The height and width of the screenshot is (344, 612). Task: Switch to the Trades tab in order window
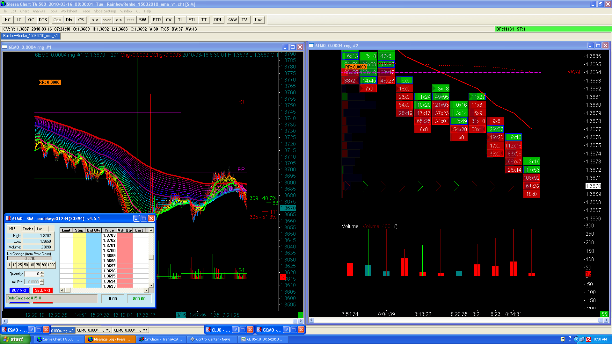(28, 229)
